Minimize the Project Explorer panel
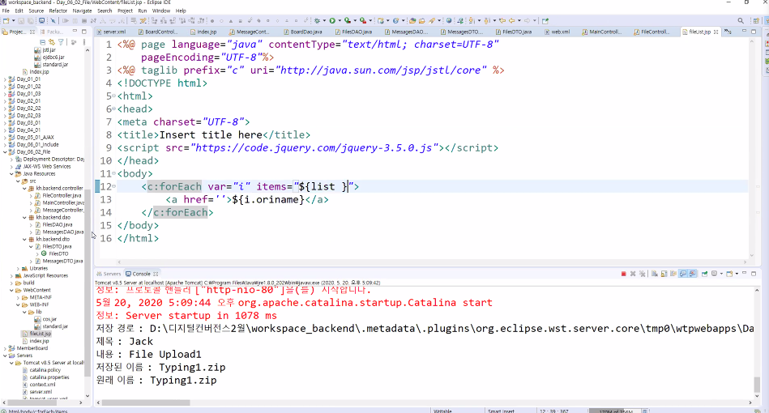The height and width of the screenshot is (413, 769). click(75, 32)
